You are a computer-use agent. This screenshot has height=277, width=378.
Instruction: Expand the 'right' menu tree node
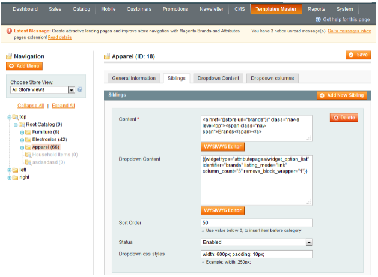8,178
